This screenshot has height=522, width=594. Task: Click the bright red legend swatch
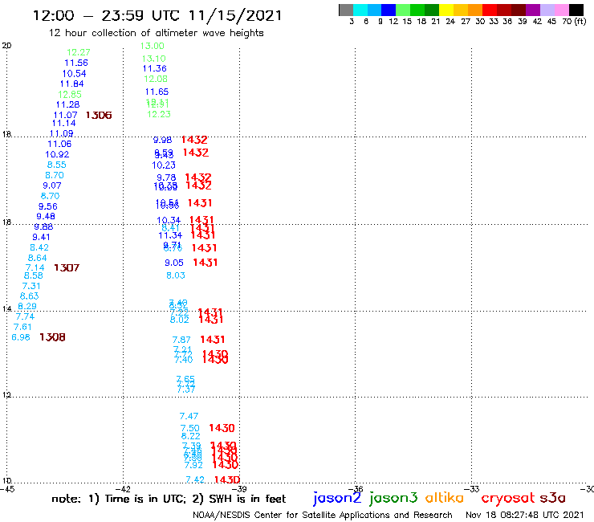point(489,10)
